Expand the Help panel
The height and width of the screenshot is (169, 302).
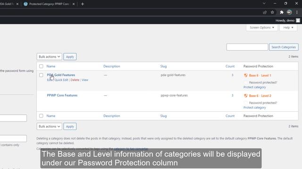click(x=288, y=28)
